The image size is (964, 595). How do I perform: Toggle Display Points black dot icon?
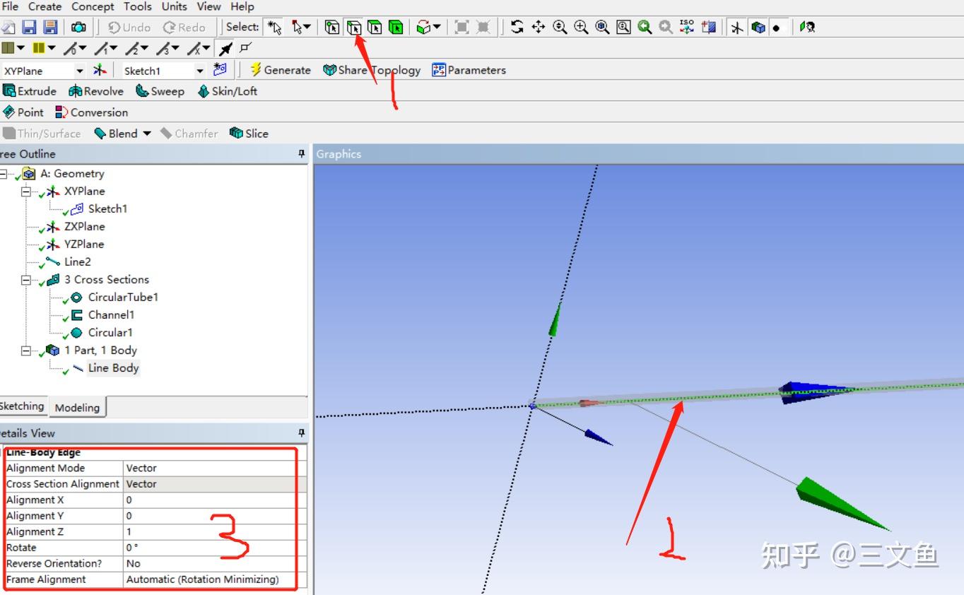[777, 27]
